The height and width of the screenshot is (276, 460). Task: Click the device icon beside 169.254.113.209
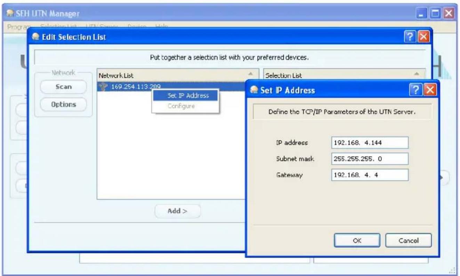(x=103, y=87)
